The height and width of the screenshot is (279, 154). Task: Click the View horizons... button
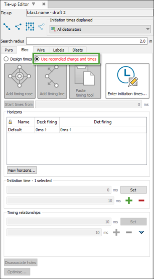click(x=22, y=170)
